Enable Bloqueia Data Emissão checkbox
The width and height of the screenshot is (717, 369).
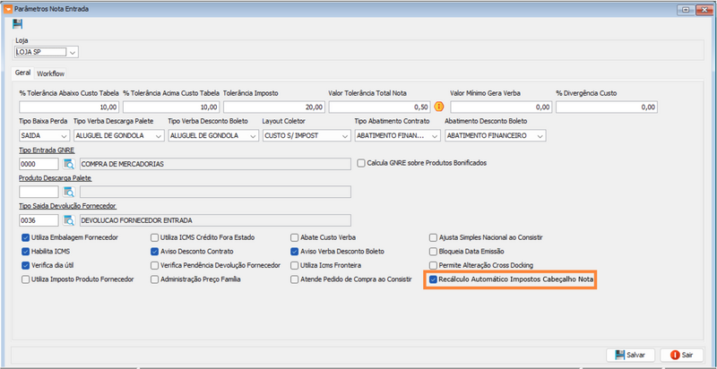(x=434, y=252)
